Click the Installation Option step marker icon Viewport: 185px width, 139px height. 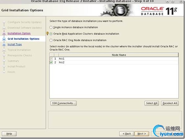(4, 34)
